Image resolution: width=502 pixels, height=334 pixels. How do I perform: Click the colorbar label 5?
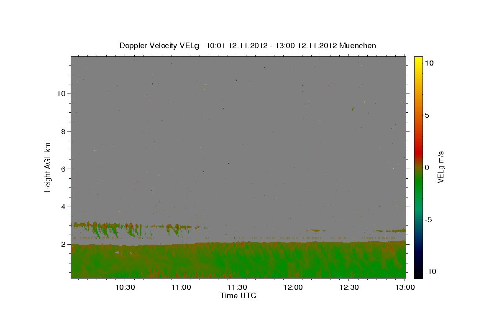coord(427,115)
